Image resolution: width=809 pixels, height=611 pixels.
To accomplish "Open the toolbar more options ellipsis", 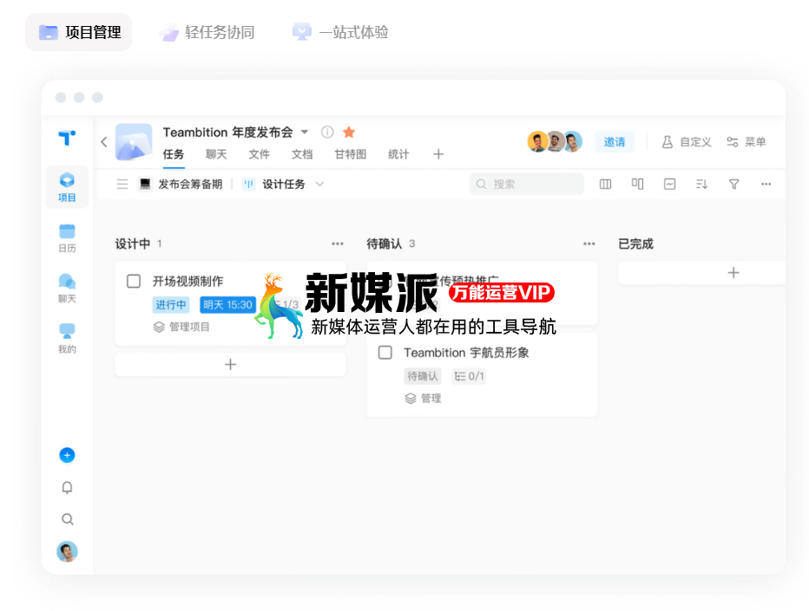I will [x=766, y=184].
